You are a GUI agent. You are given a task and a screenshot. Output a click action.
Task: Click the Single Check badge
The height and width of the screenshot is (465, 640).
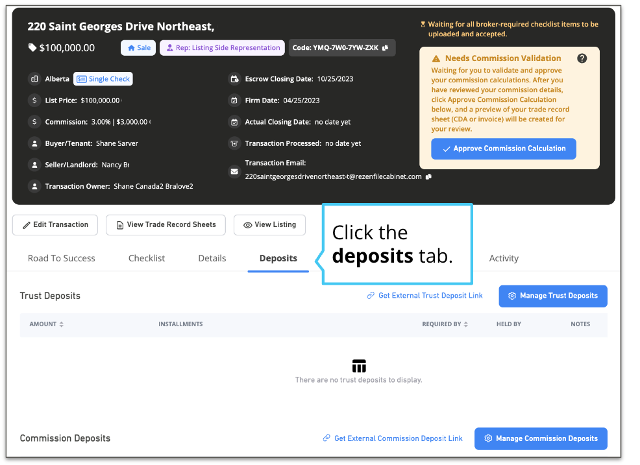(103, 79)
